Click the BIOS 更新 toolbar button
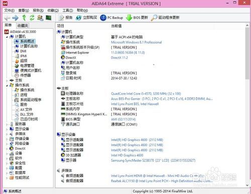Viewport: 251px width, 194px height. 137,18
